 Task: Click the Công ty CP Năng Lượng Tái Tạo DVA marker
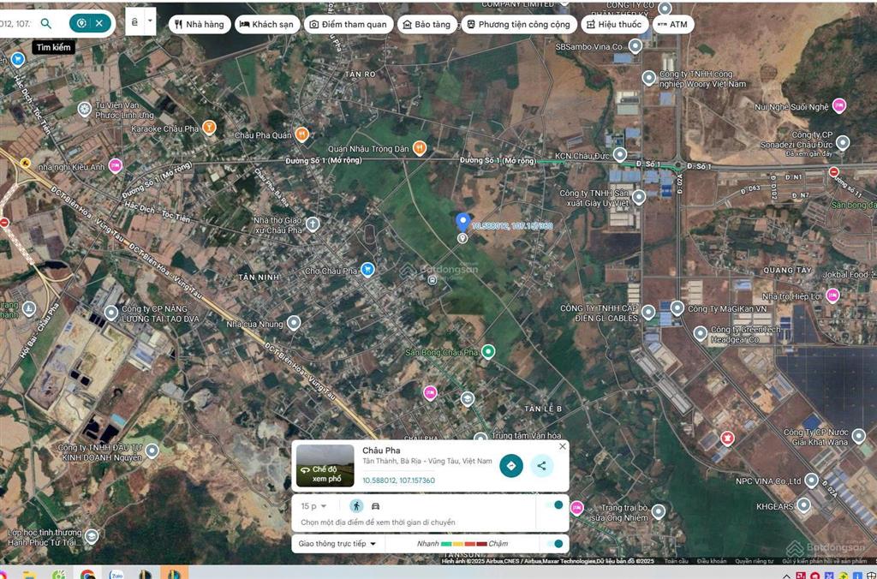(111, 313)
